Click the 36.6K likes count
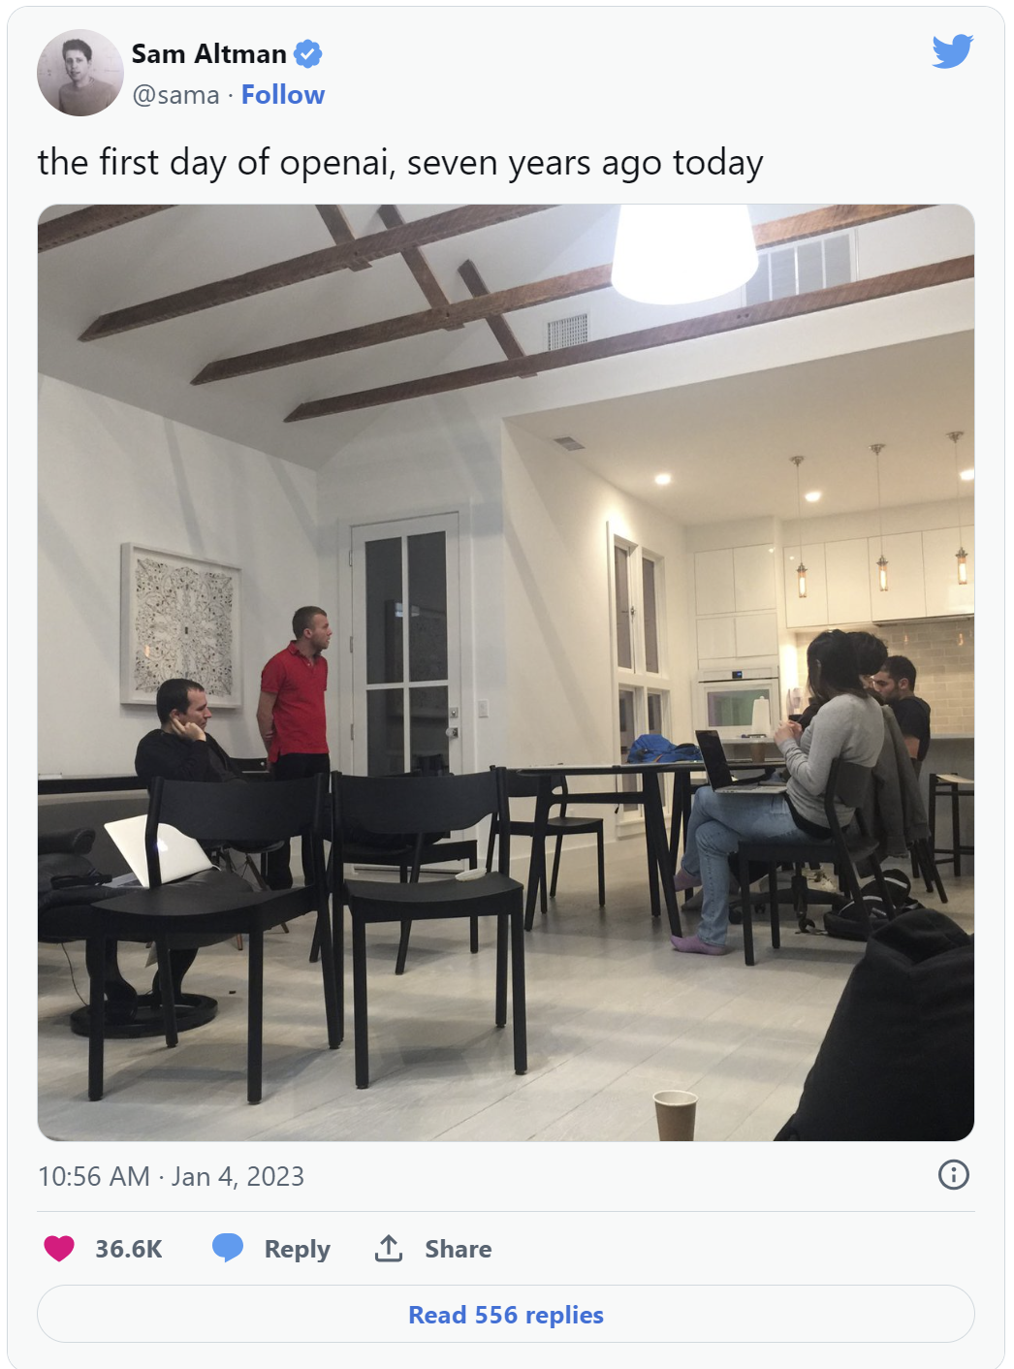The width and height of the screenshot is (1014, 1369). click(129, 1249)
